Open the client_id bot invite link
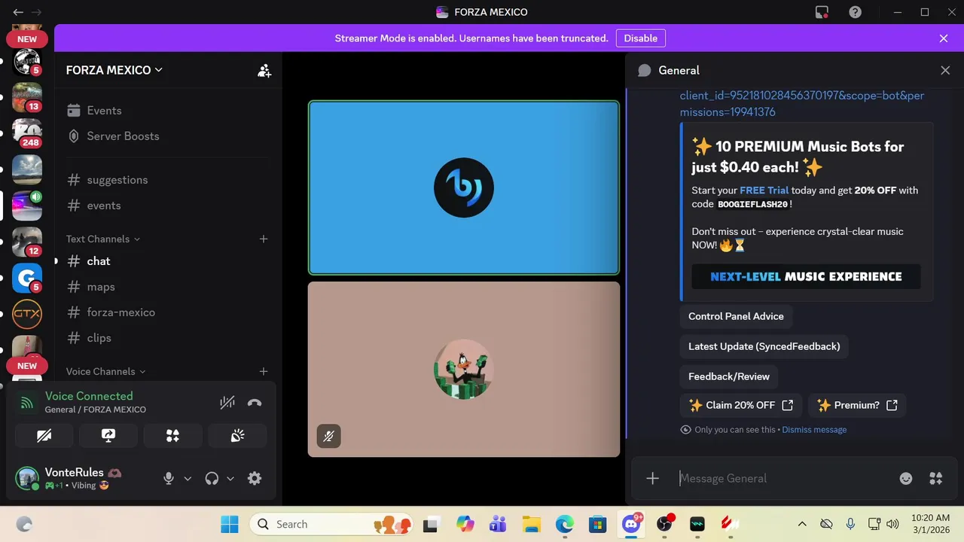The width and height of the screenshot is (964, 542). pyautogui.click(x=802, y=104)
